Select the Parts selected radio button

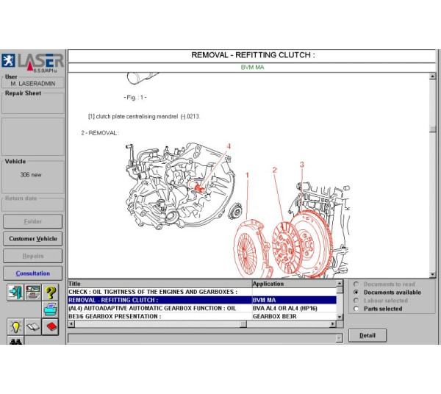(357, 309)
